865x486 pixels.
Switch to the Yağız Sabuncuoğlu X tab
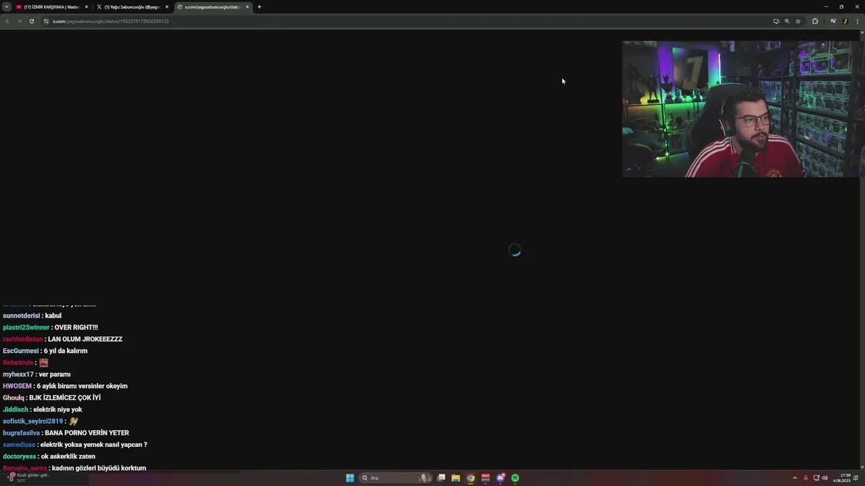coord(132,7)
